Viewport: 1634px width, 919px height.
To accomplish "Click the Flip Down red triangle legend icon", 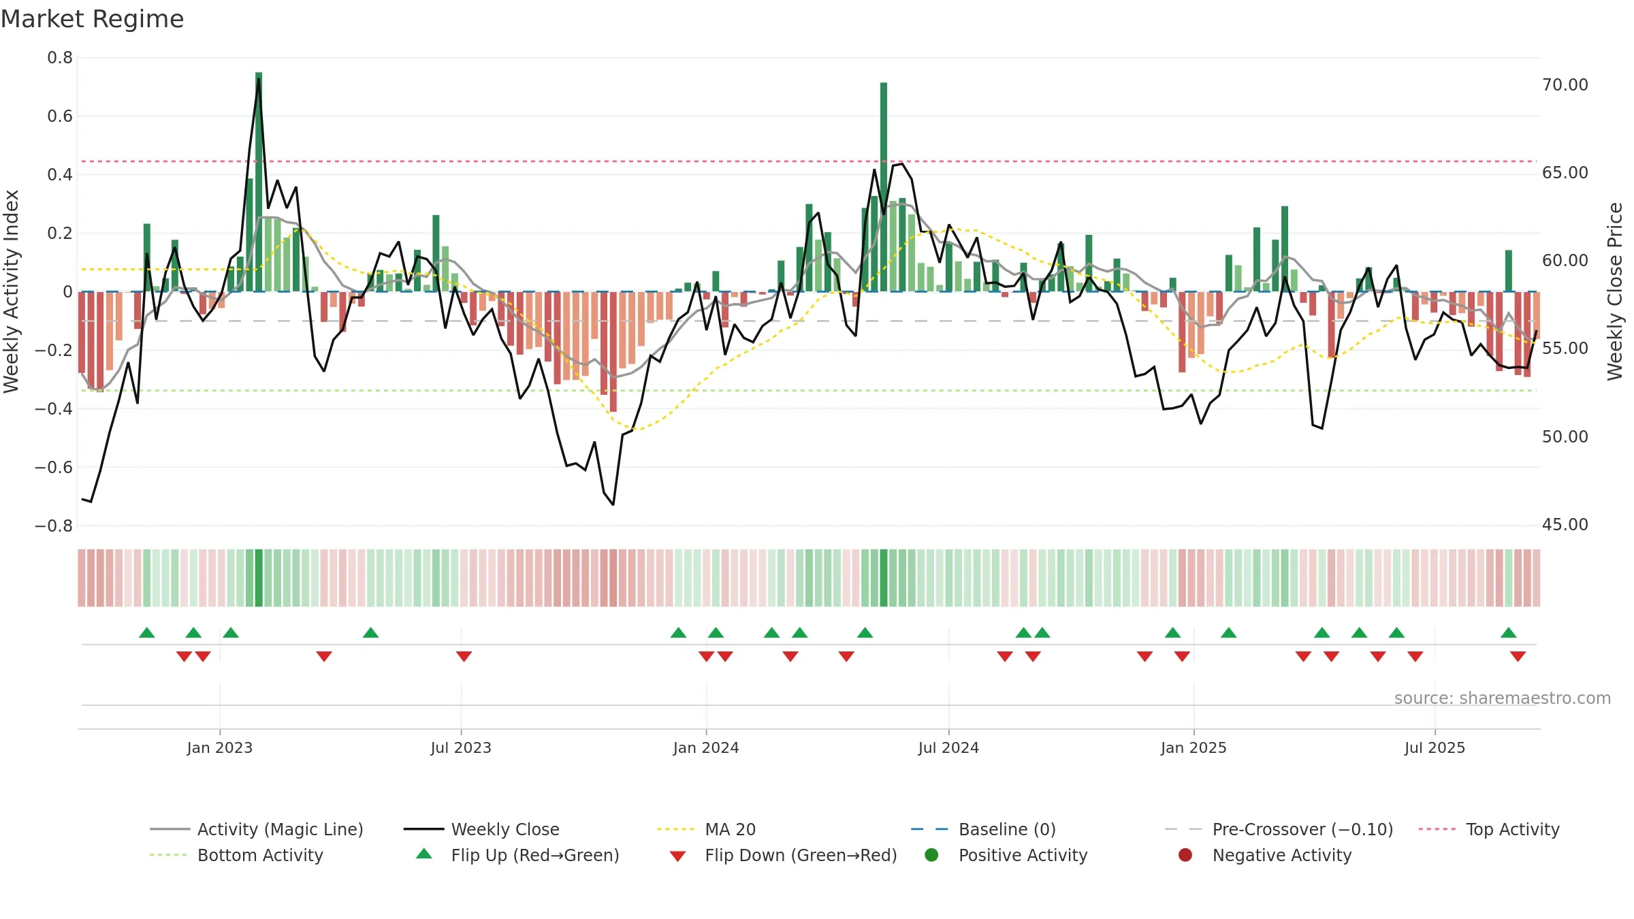I will (677, 856).
